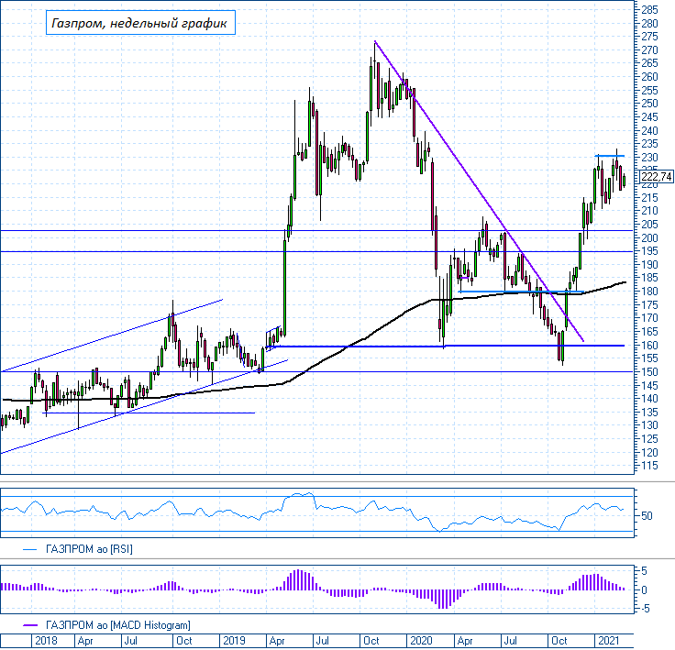Viewport: 675px width, 650px height.
Task: Click the 270 price axis label
Action: click(x=649, y=50)
